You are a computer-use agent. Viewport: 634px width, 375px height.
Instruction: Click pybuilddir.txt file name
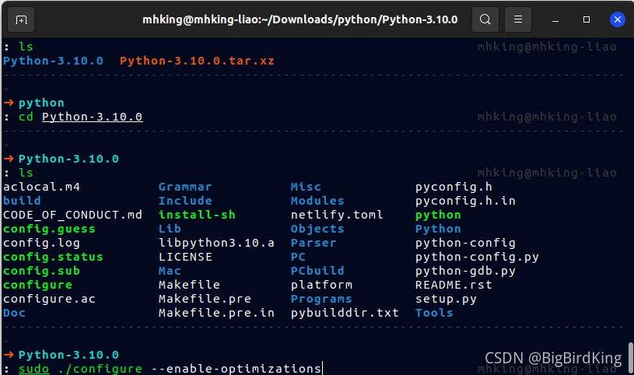345,313
